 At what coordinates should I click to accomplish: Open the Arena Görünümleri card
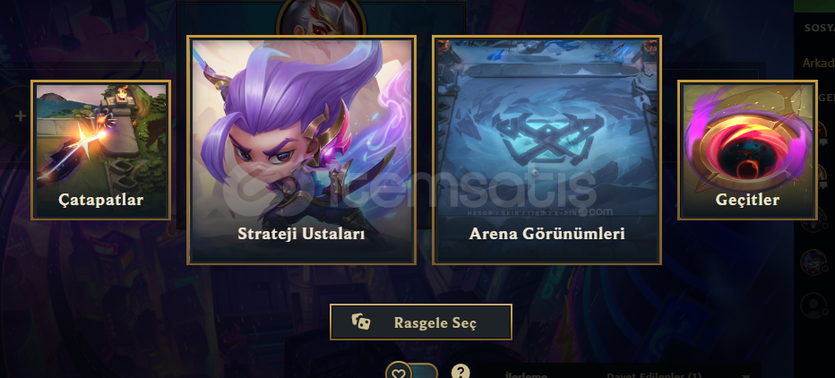click(547, 150)
